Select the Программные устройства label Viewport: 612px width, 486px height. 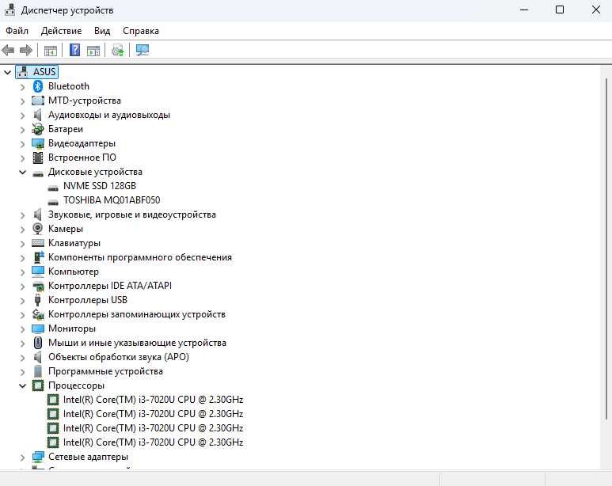105,371
